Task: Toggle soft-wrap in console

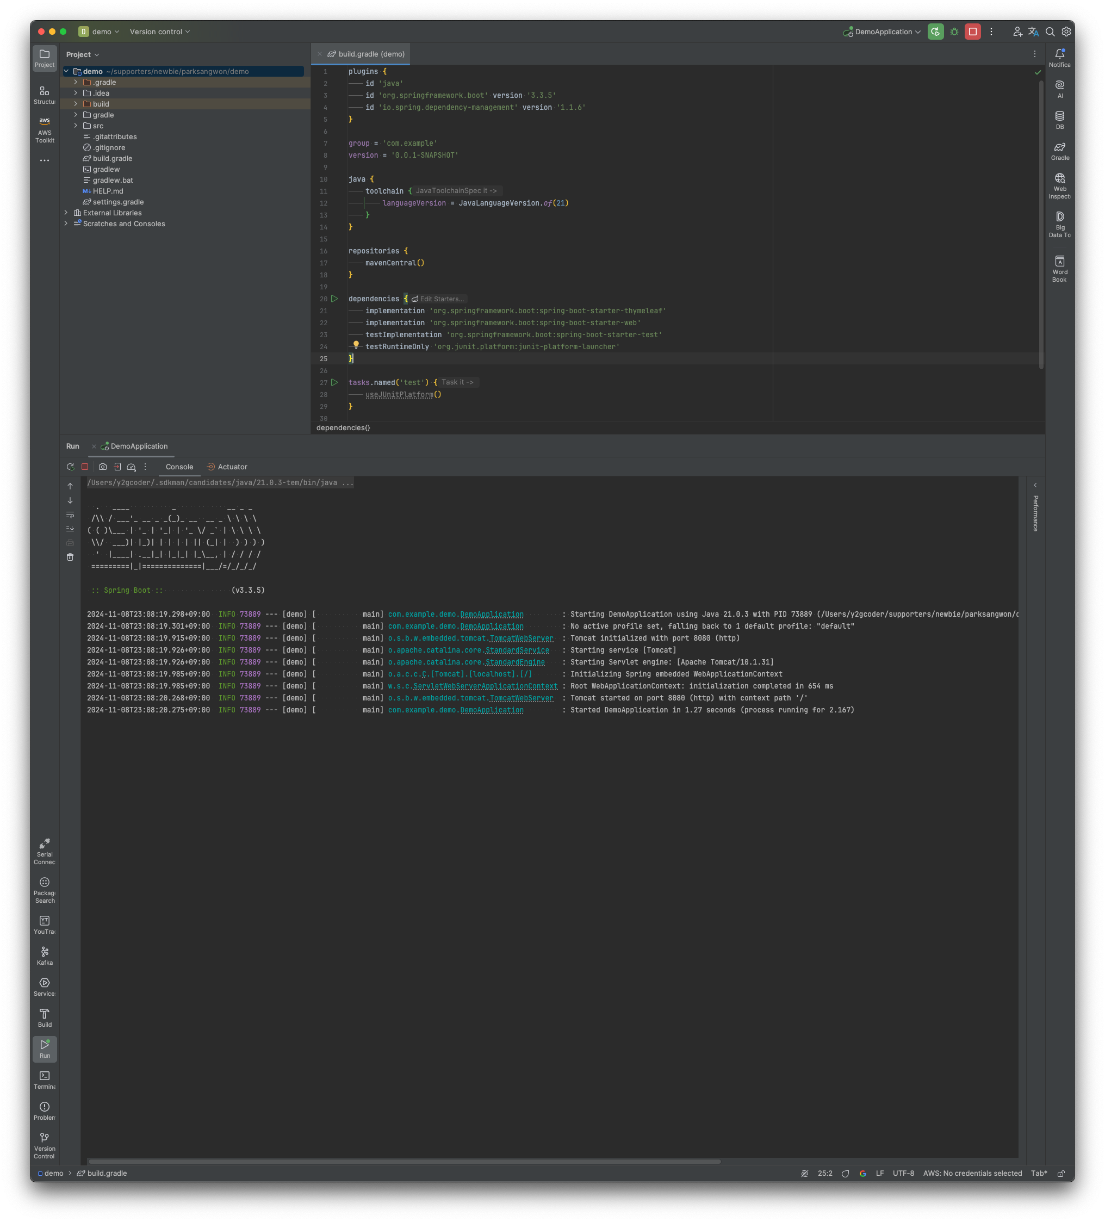Action: (70, 514)
